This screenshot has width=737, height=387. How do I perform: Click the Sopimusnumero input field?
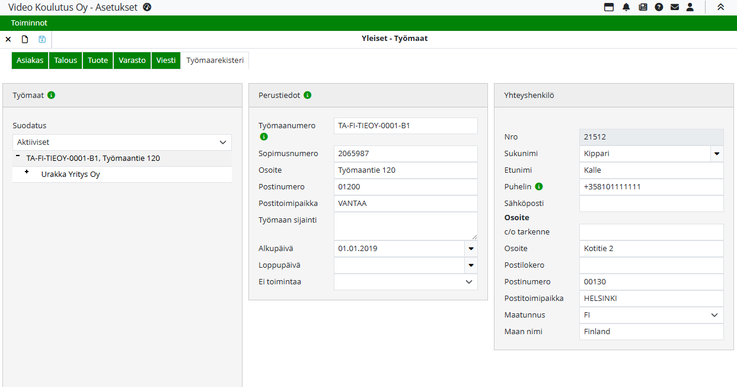pyautogui.click(x=406, y=154)
